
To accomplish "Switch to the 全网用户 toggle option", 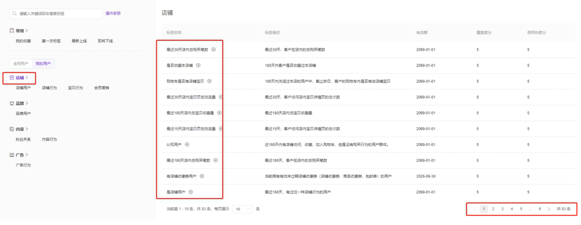I will coord(21,64).
